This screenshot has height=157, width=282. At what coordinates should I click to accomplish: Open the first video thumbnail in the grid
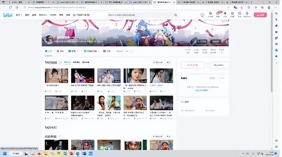point(56,76)
